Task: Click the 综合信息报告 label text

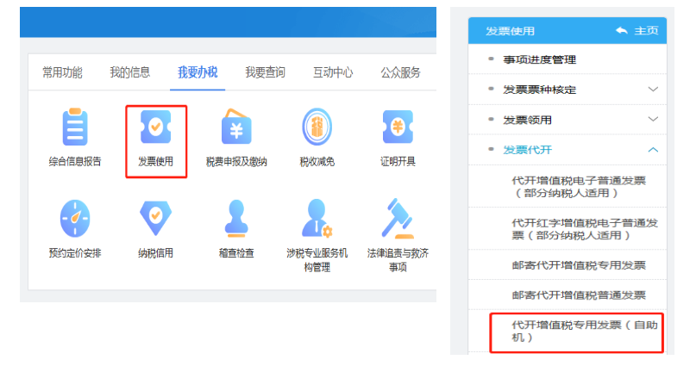Action: point(75,162)
